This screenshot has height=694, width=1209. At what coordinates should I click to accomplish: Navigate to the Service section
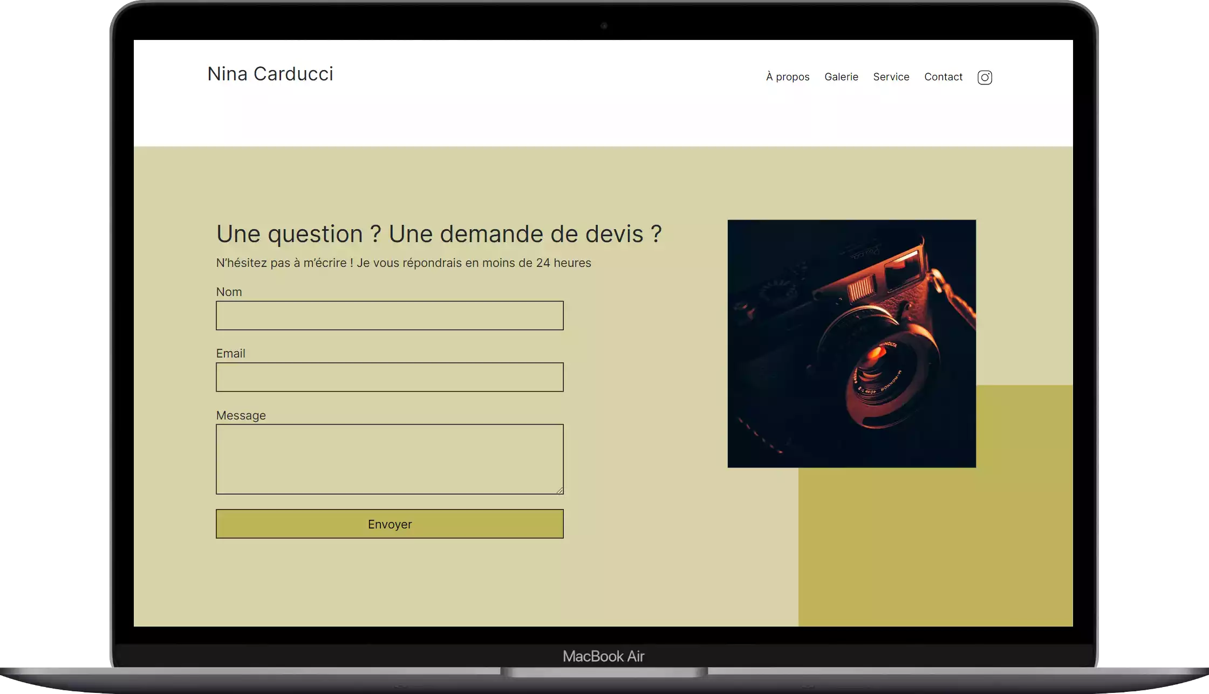(x=891, y=77)
